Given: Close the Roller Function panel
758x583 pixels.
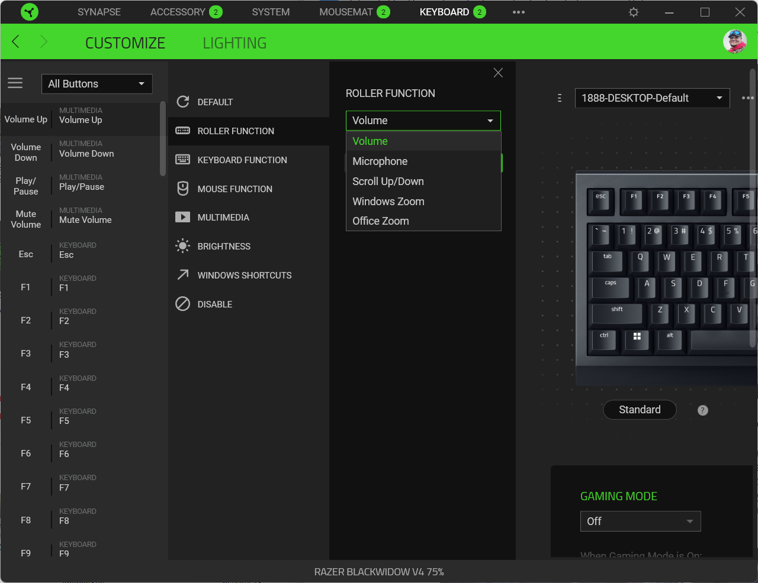Looking at the screenshot, I should pos(498,73).
